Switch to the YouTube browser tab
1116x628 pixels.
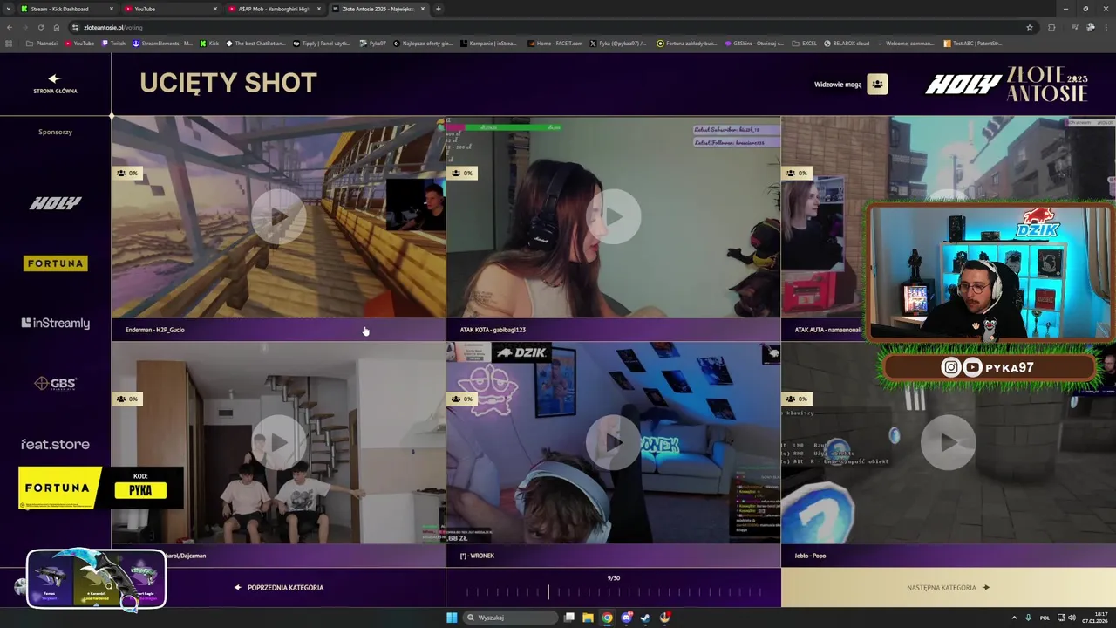pos(170,9)
